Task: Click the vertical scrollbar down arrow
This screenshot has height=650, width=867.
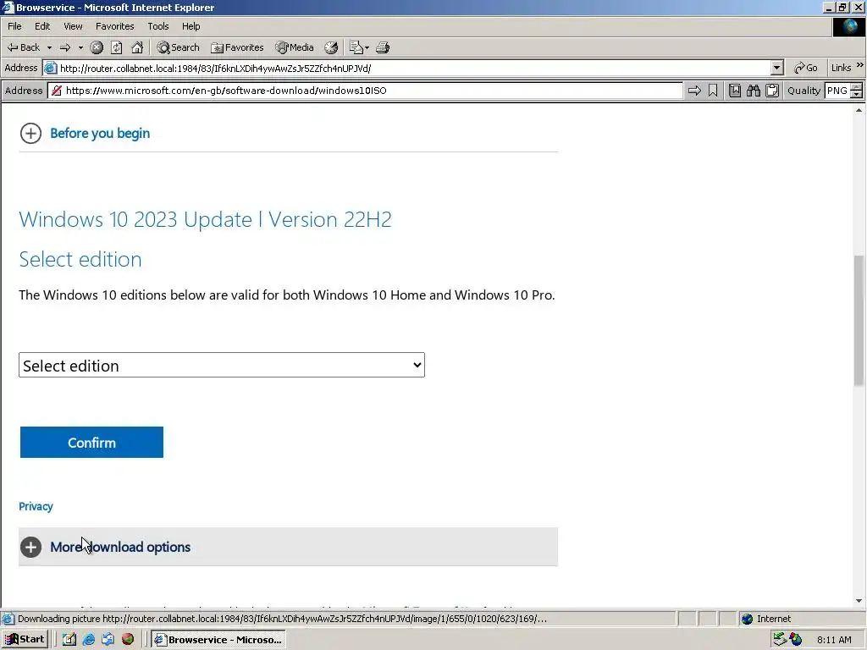Action: coord(859,601)
